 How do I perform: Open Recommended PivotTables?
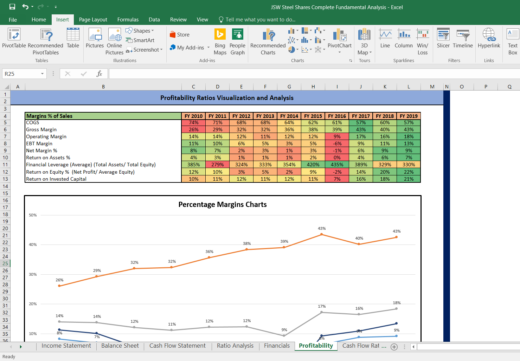[46, 41]
